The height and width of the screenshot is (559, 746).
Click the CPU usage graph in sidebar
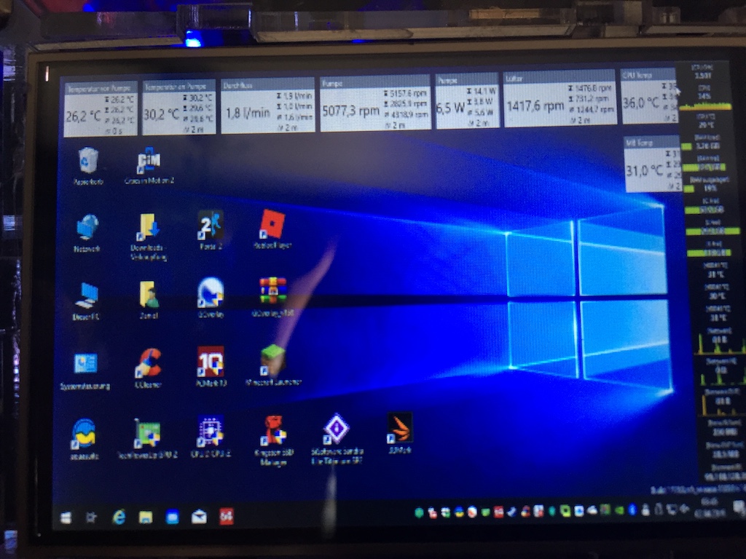[x=705, y=106]
